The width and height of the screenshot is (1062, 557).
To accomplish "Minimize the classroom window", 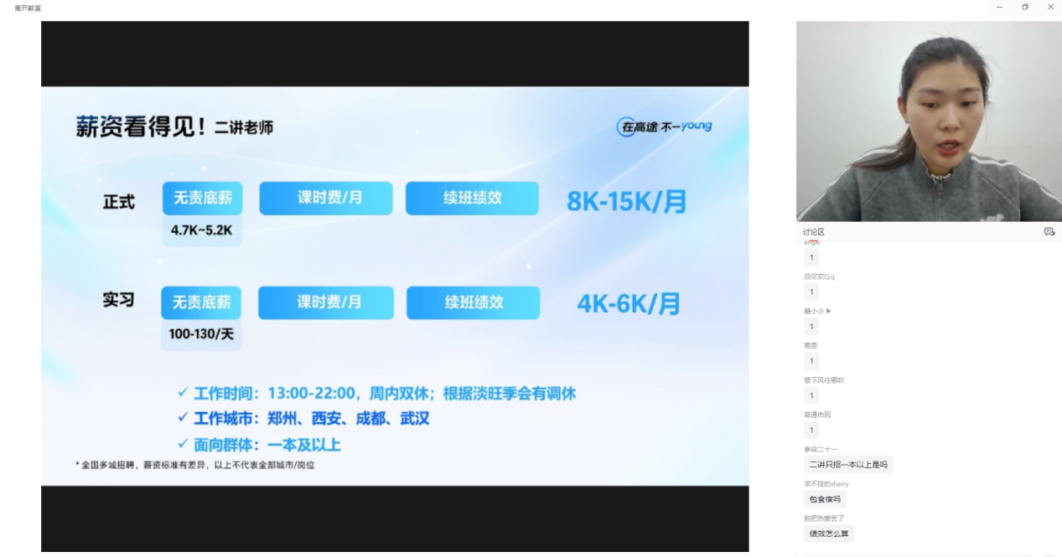I will coord(999,8).
